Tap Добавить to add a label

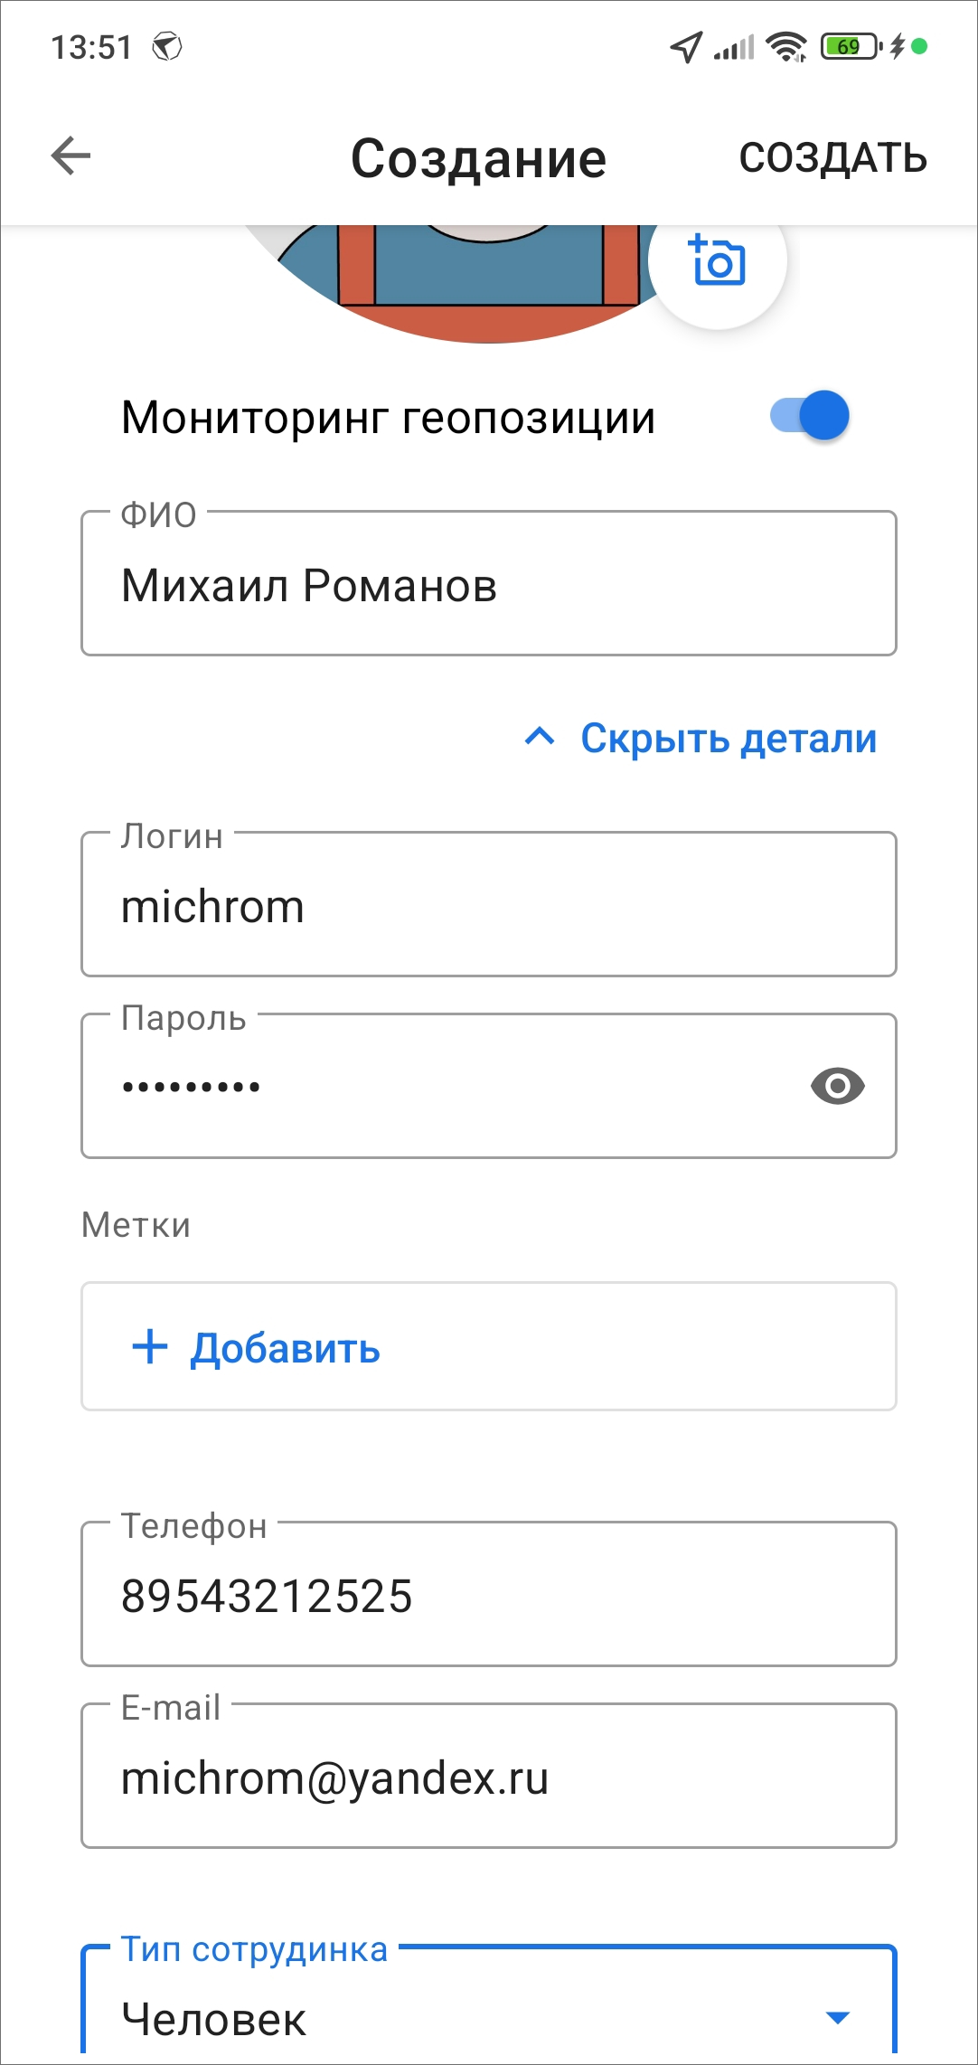(x=285, y=1348)
